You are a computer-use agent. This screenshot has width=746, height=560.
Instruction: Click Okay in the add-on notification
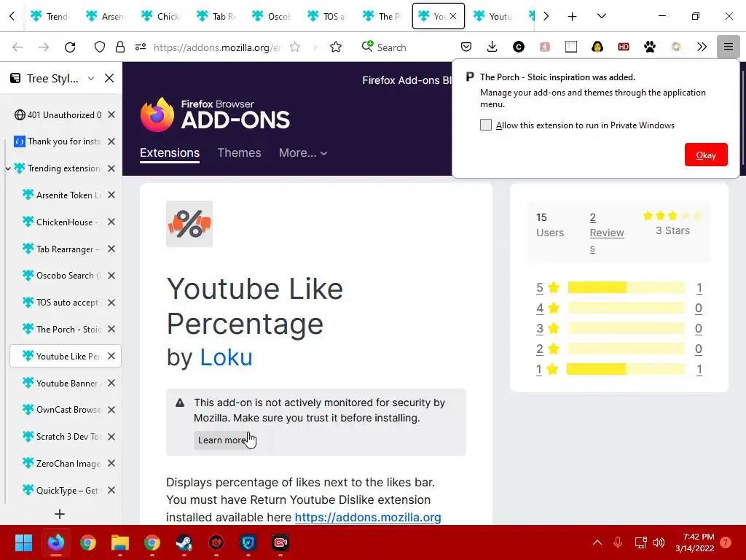tap(706, 155)
